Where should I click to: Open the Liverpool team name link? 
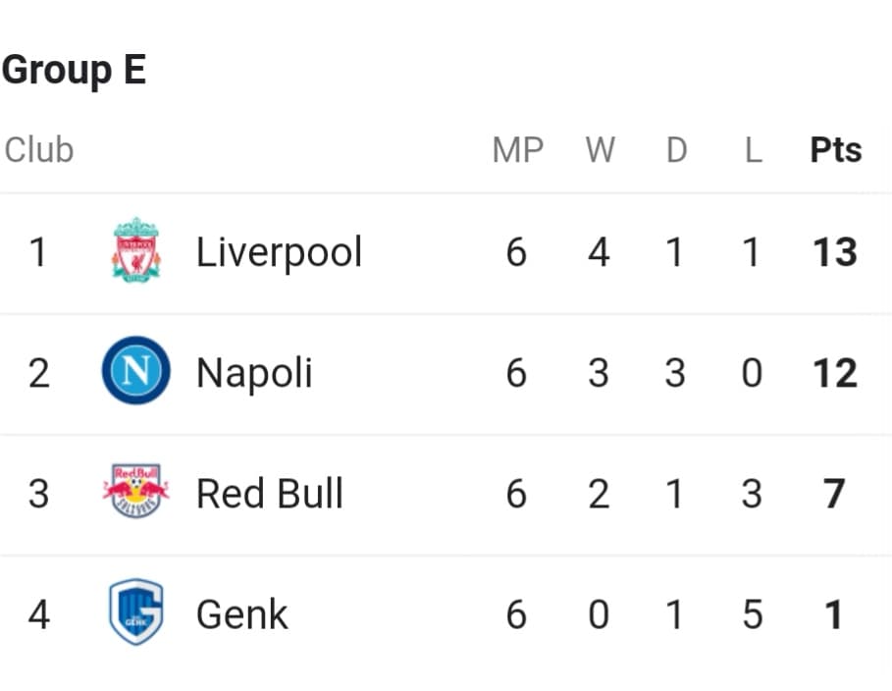279,252
